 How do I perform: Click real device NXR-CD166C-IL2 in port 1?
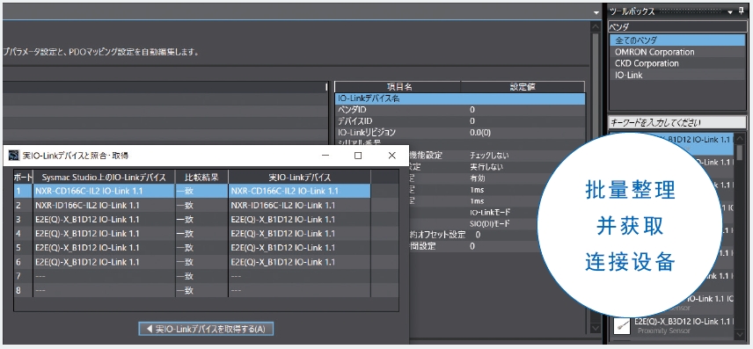pyautogui.click(x=300, y=191)
